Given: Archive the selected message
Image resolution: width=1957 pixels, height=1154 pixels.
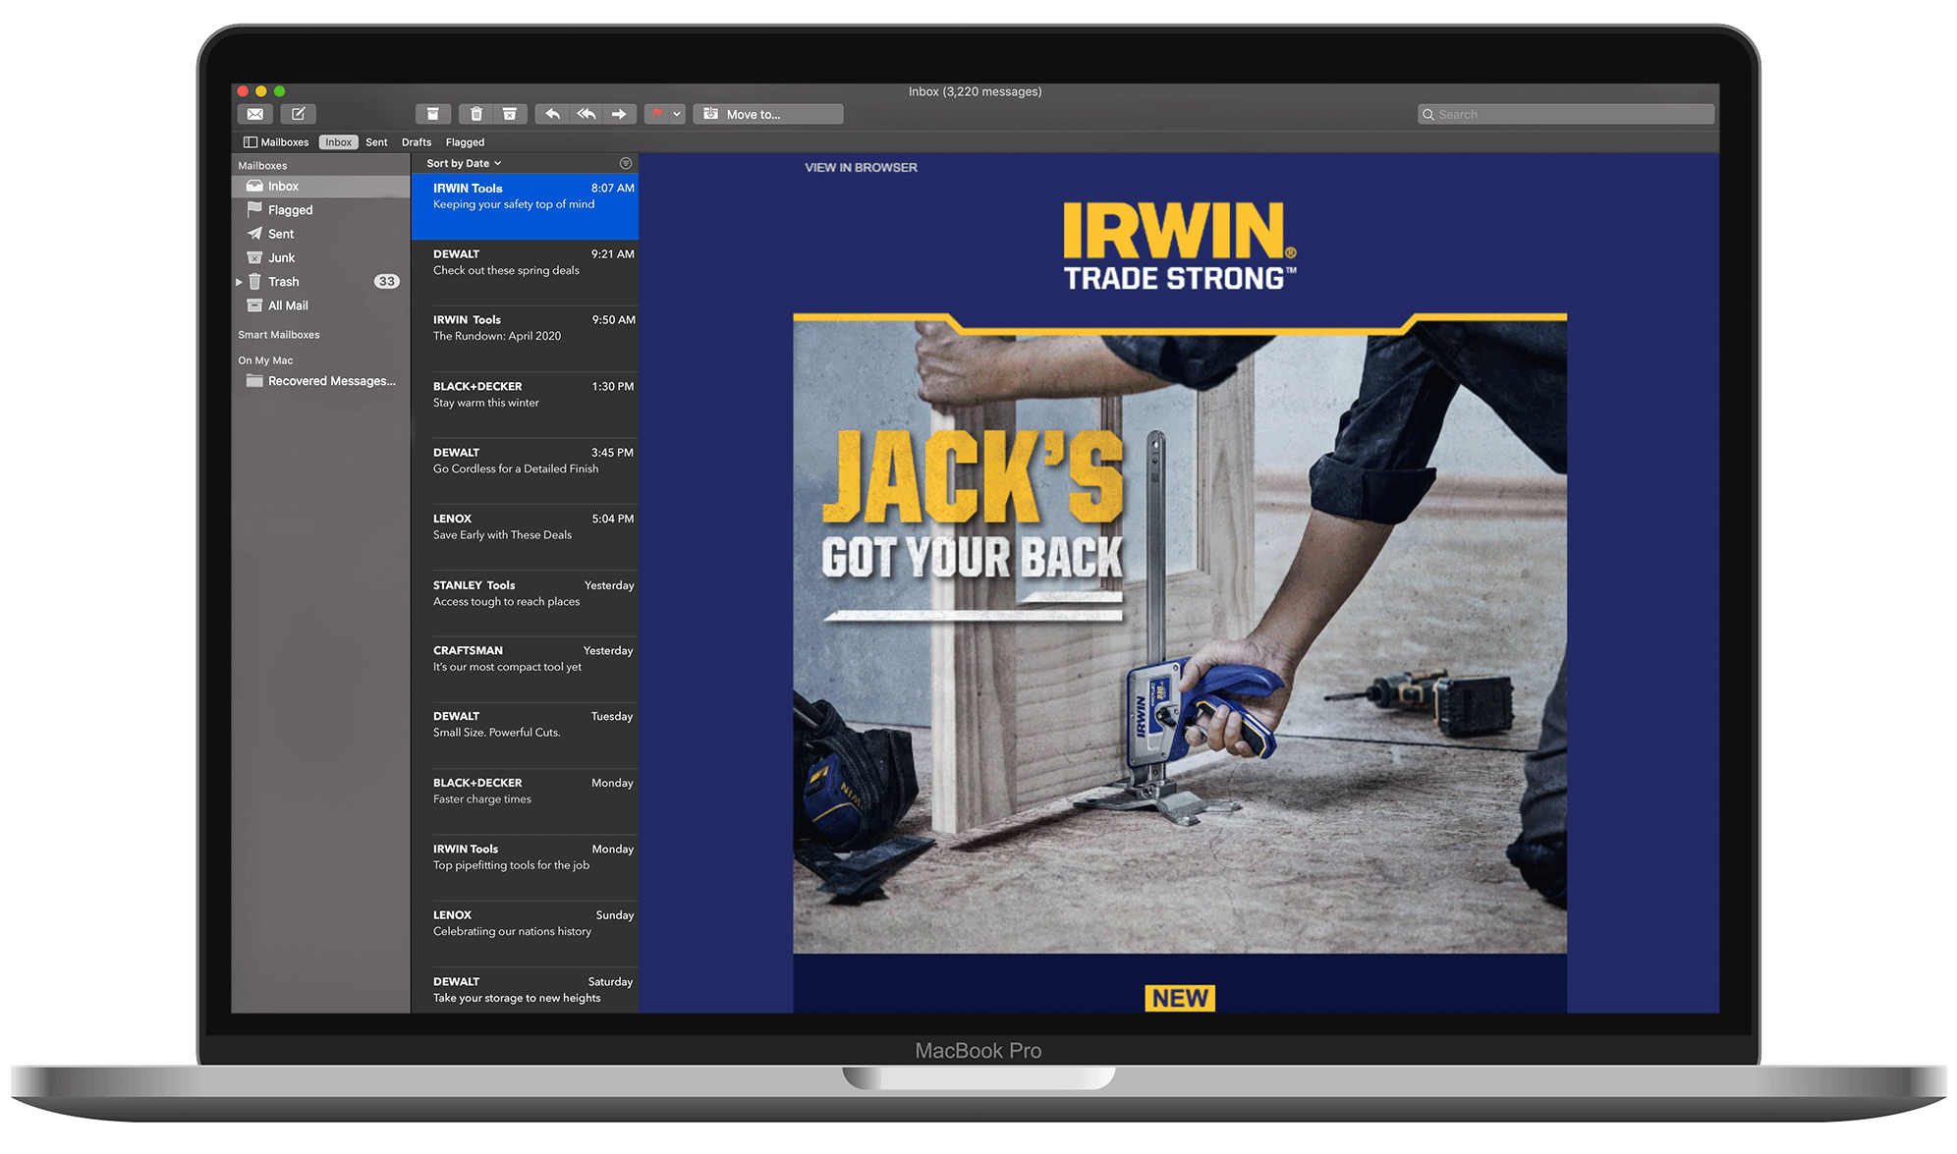Looking at the screenshot, I should click(x=432, y=114).
